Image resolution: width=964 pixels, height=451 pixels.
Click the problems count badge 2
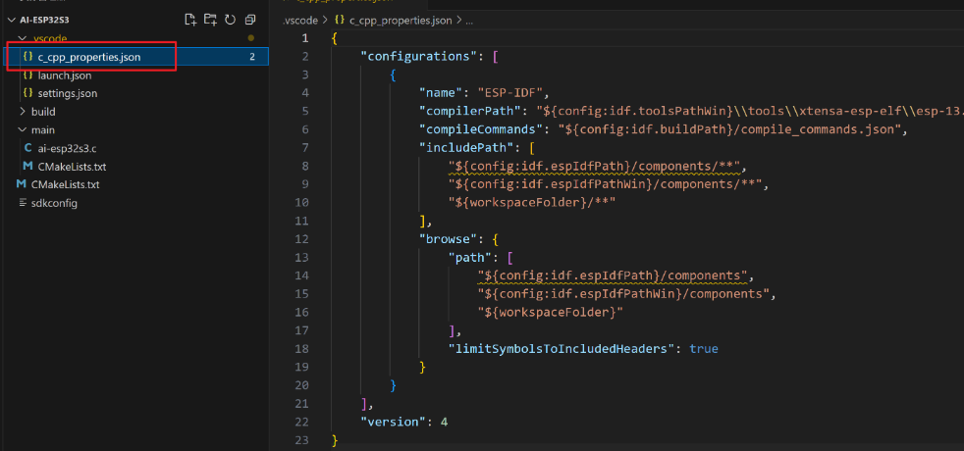(x=252, y=57)
